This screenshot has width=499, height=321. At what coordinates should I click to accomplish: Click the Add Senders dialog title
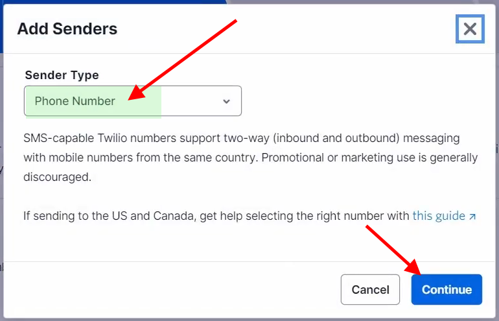67,29
